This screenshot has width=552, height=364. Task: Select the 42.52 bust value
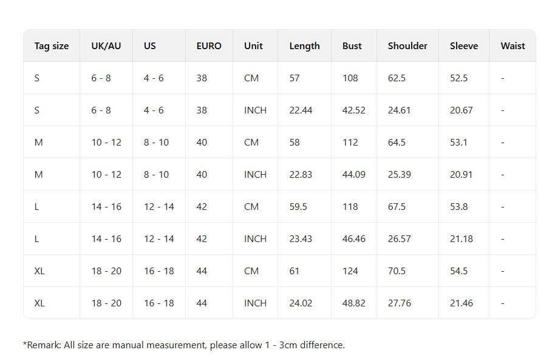[354, 110]
